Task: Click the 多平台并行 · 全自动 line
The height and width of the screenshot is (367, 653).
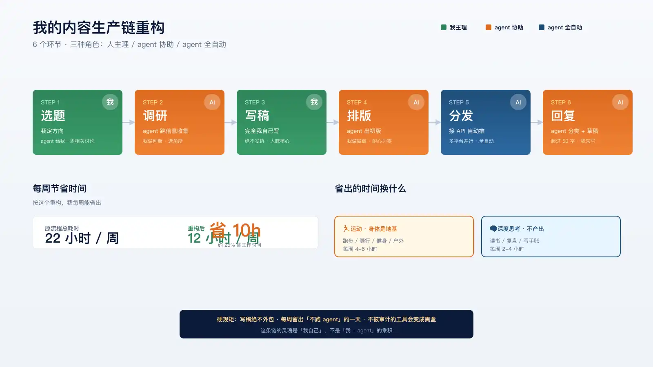Action: 471,141
